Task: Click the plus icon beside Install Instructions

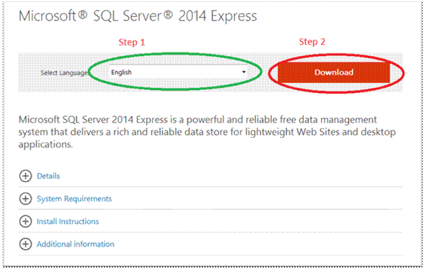Action: 26,221
